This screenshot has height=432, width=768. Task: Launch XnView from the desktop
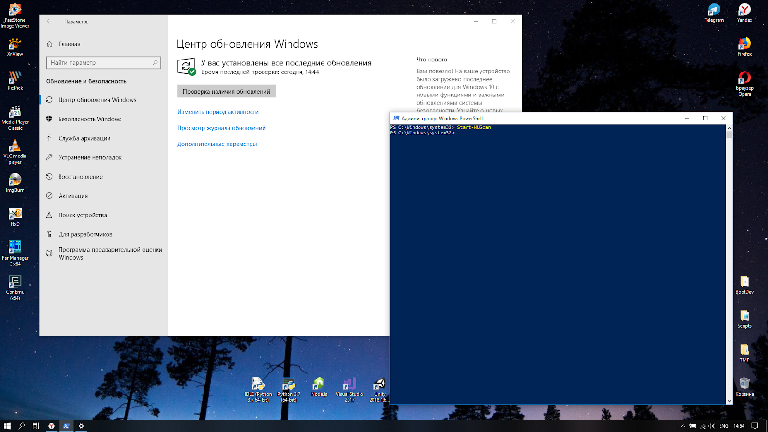pos(15,47)
